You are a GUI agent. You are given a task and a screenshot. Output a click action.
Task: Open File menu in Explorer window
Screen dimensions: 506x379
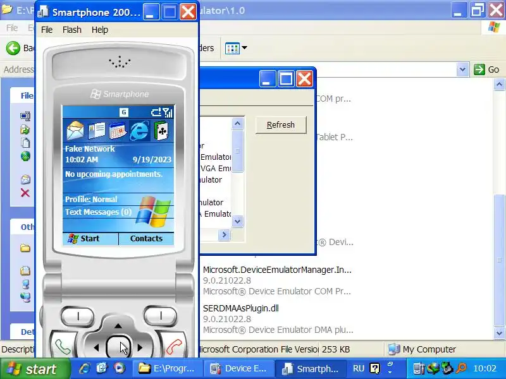[x=12, y=28]
